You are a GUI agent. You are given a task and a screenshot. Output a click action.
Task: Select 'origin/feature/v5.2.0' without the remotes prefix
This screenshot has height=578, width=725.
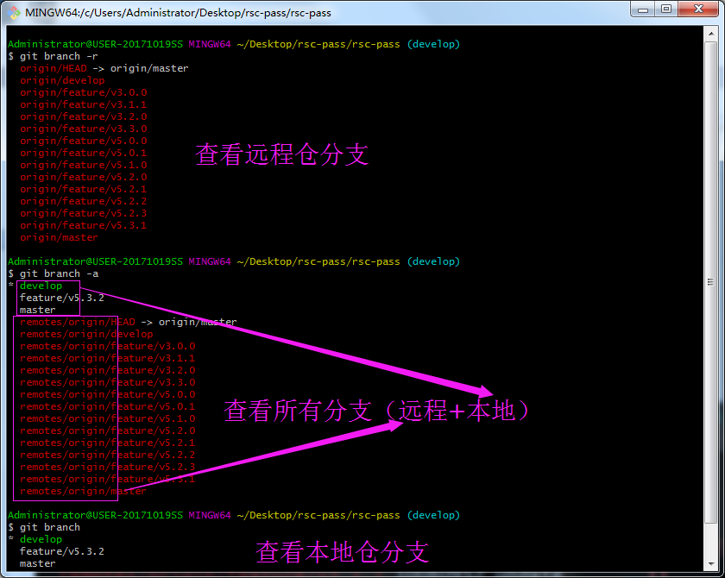coord(83,177)
